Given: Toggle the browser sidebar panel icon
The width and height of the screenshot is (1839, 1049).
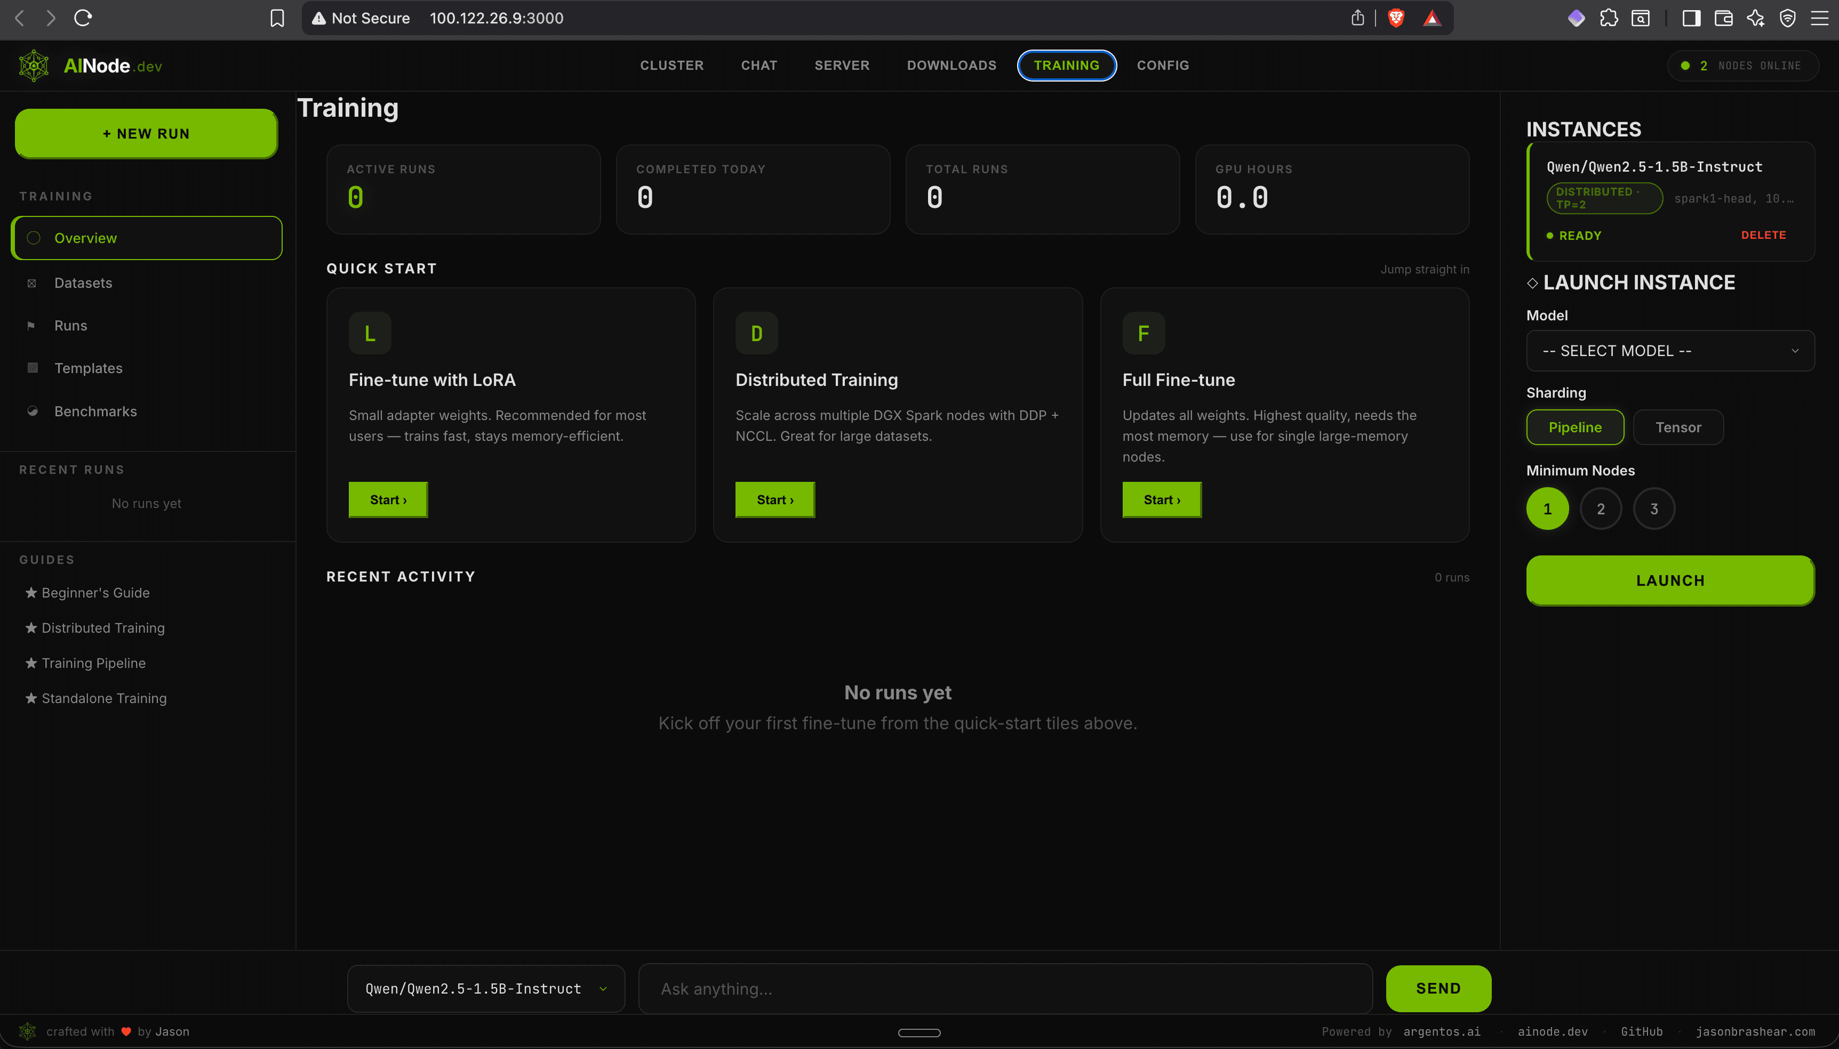Looking at the screenshot, I should 1691,18.
